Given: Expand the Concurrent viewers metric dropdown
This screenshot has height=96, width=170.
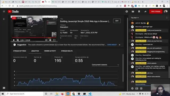Looking at the screenshot, I should click(105, 65).
